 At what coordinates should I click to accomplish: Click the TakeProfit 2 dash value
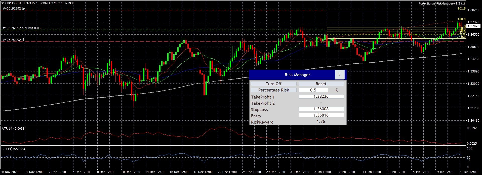tap(321, 103)
